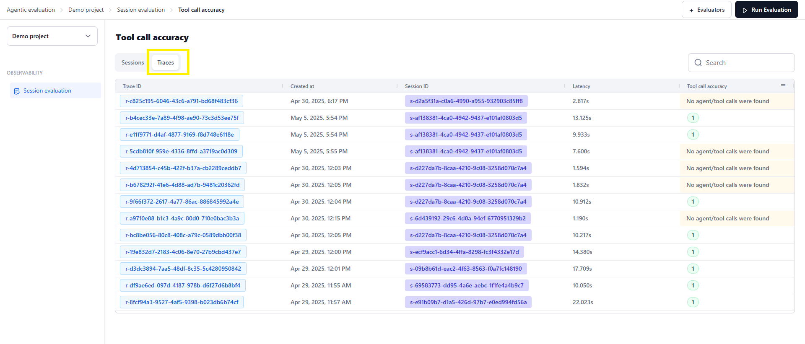Click the Session evaluation sidebar icon
Screen dimensions: 805x344
point(17,91)
